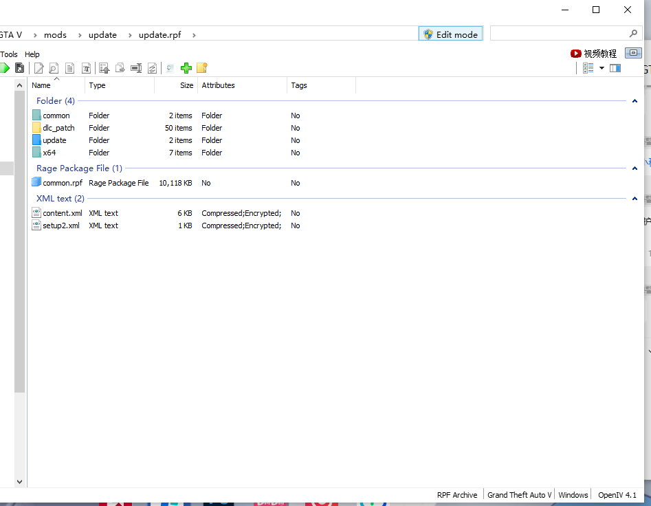Click the faded import toolbar icon

click(170, 68)
